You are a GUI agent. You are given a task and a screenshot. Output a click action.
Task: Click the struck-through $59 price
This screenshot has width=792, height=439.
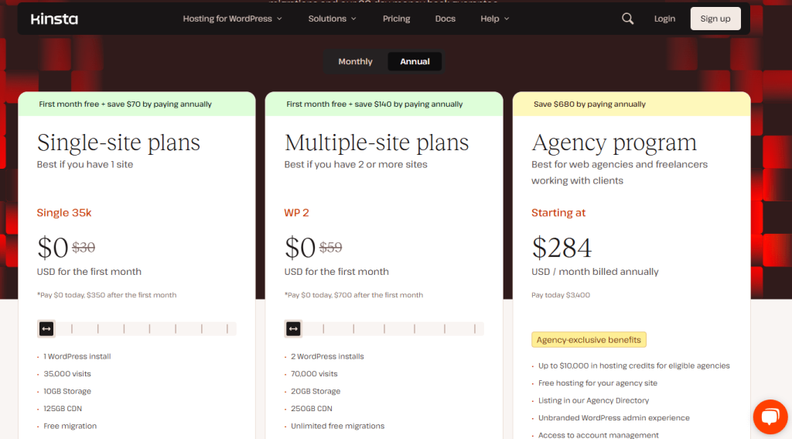tap(331, 247)
